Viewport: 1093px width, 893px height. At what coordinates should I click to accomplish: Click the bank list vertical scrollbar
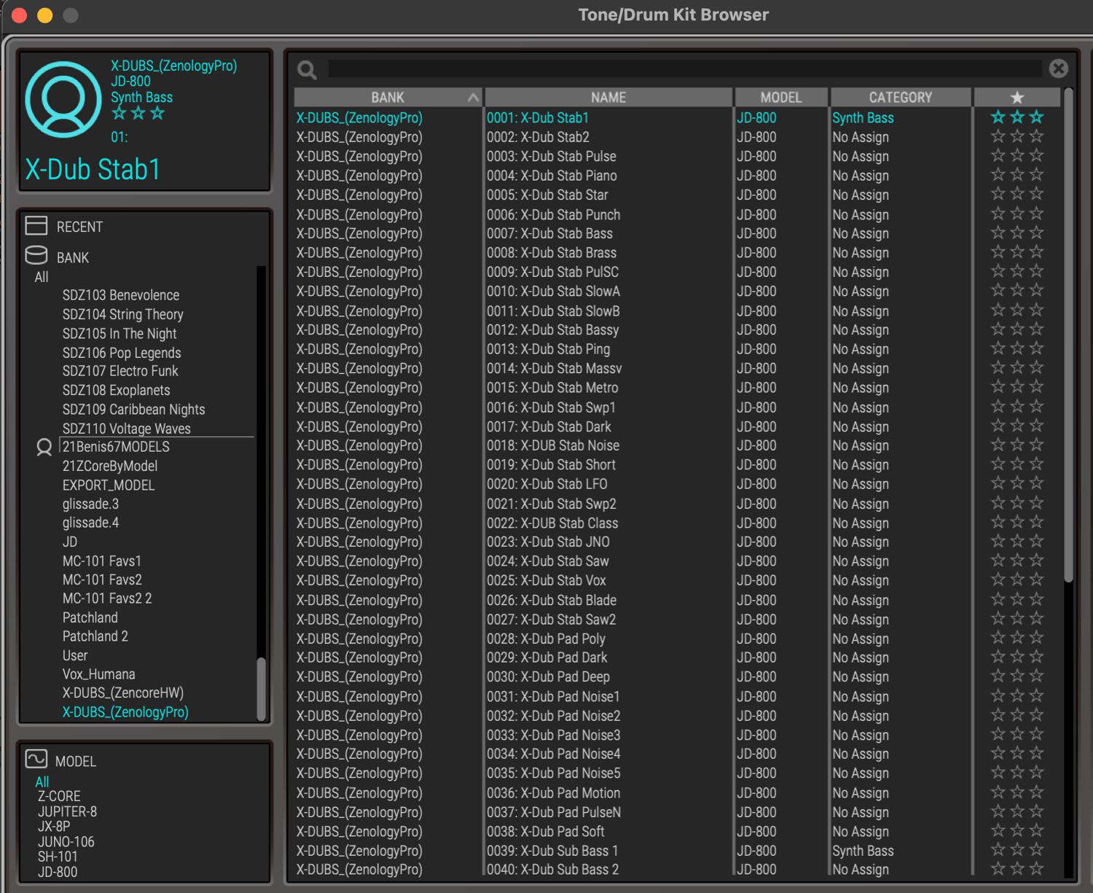(x=261, y=689)
